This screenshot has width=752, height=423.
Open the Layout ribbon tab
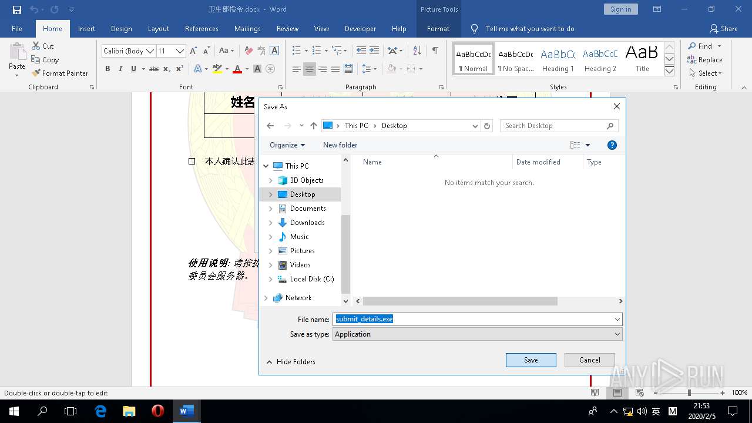[158, 28]
